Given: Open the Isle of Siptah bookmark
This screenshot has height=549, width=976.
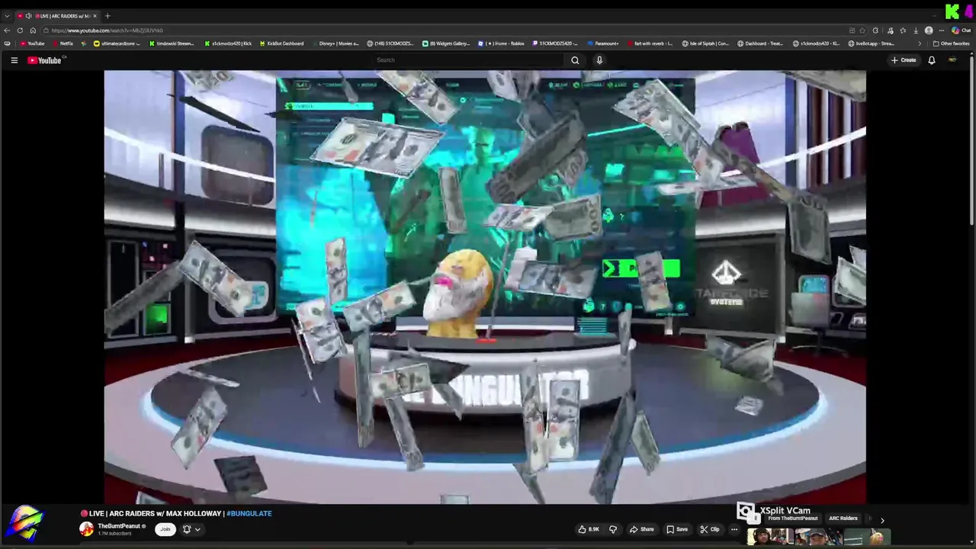Looking at the screenshot, I should tap(705, 43).
